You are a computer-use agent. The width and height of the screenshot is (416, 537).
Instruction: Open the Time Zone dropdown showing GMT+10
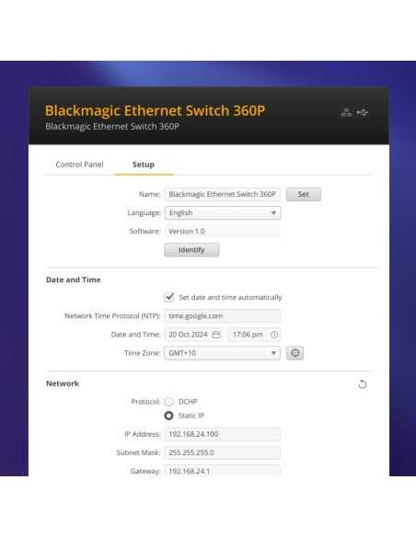coord(223,353)
